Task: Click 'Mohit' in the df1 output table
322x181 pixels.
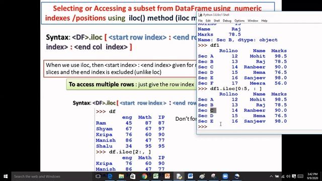Action: (258, 56)
